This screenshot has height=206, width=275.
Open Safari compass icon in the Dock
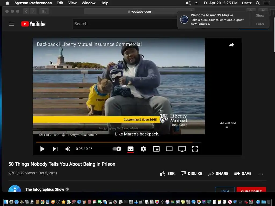coord(79,202)
